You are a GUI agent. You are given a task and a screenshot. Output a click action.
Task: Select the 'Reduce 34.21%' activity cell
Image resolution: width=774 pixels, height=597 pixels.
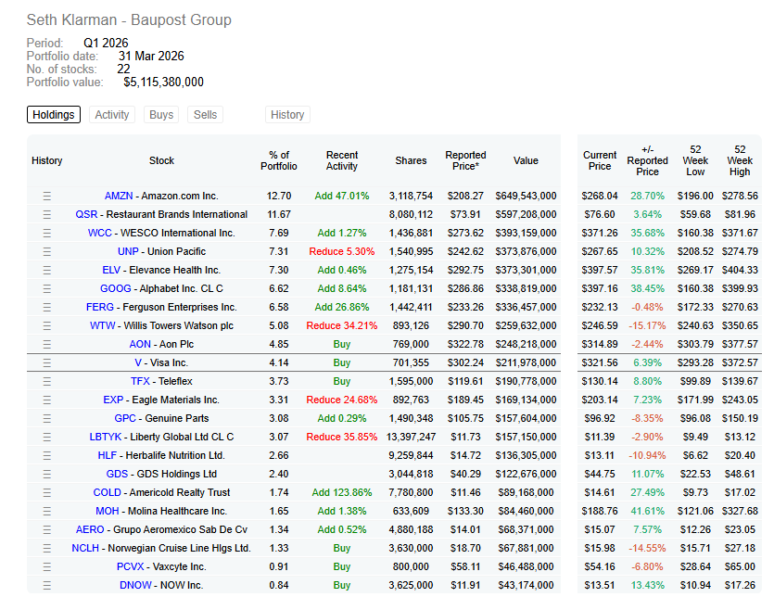pos(342,325)
